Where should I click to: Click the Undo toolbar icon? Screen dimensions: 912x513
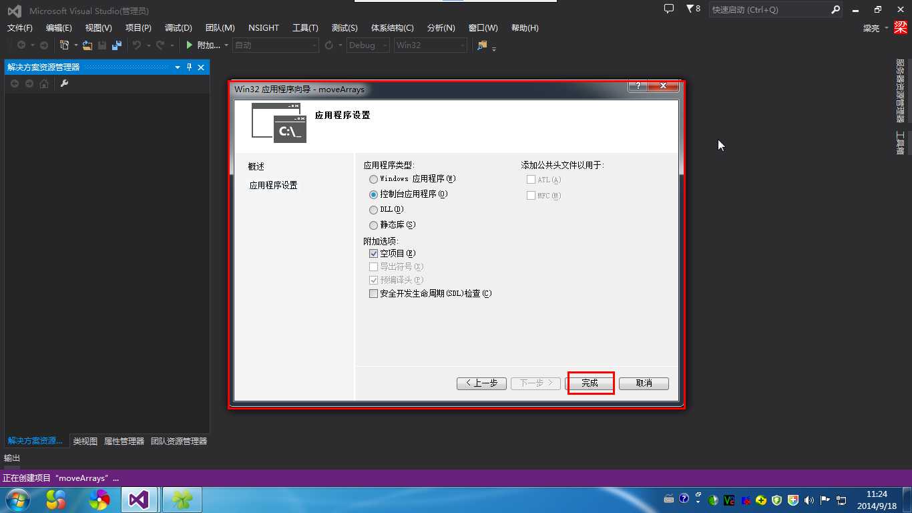(x=137, y=45)
